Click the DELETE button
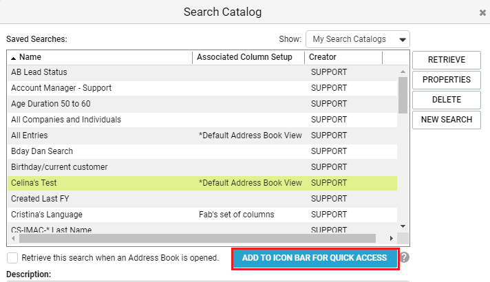 tap(447, 100)
